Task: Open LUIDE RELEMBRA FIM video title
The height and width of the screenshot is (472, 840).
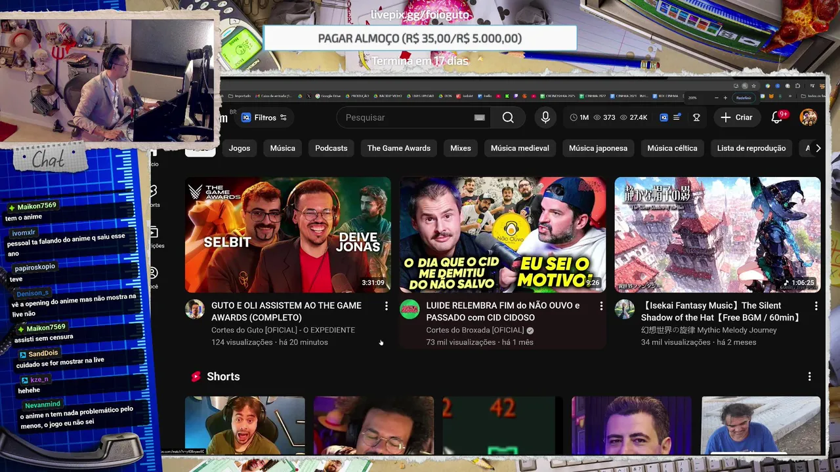Action: 503,311
